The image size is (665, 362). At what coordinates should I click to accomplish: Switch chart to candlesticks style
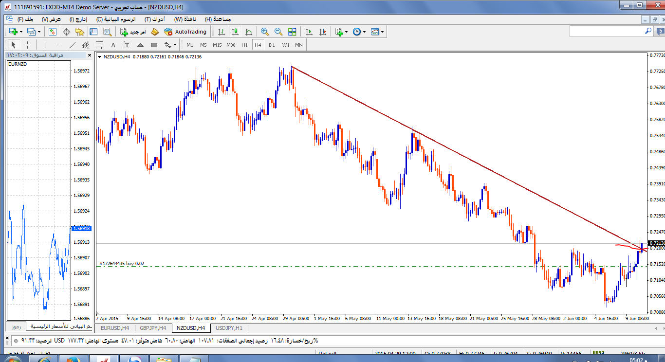[235, 32]
